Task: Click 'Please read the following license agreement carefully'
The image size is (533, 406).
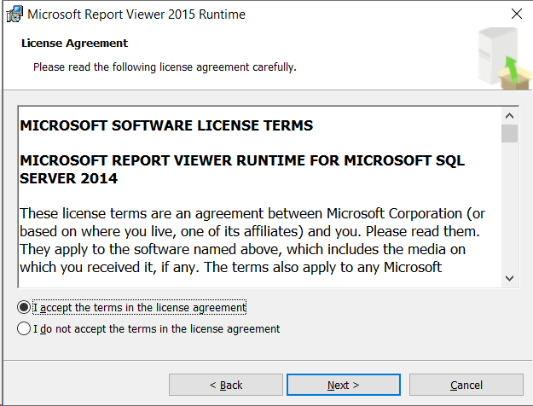Action: pos(165,67)
